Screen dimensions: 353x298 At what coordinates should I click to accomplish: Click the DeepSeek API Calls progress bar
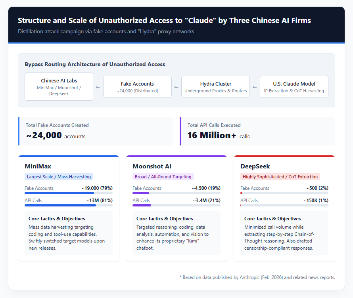click(x=284, y=205)
